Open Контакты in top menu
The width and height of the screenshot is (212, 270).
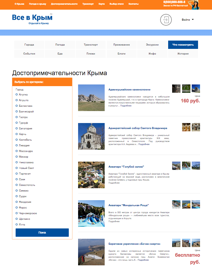134,4
